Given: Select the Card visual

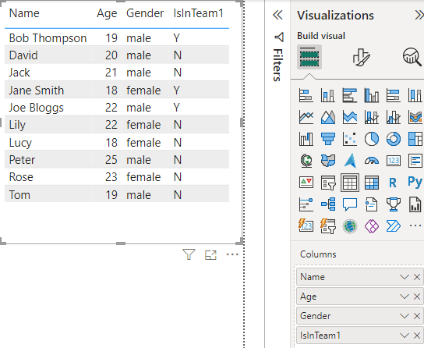Looking at the screenshot, I should (x=394, y=161).
